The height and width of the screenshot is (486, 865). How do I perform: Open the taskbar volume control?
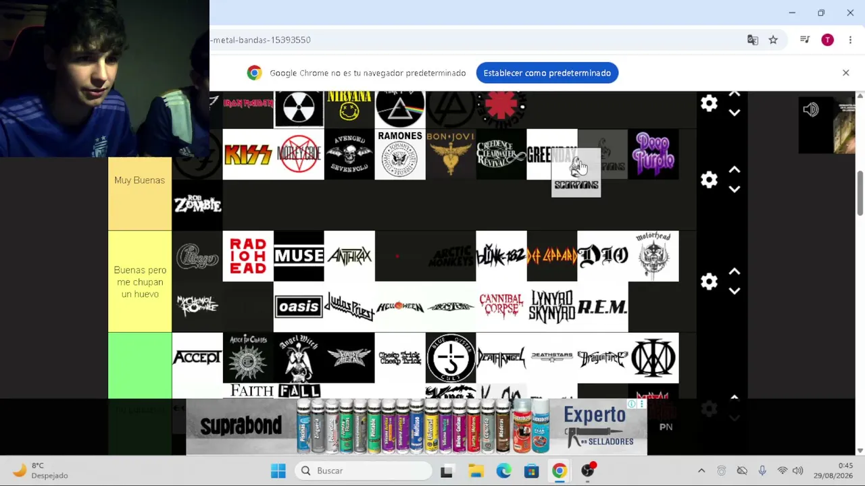click(x=797, y=470)
